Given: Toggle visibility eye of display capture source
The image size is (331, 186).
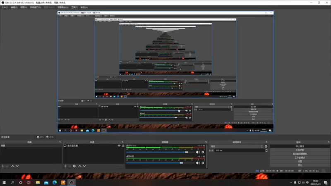Looking at the screenshot, I should pyautogui.click(x=119, y=146).
